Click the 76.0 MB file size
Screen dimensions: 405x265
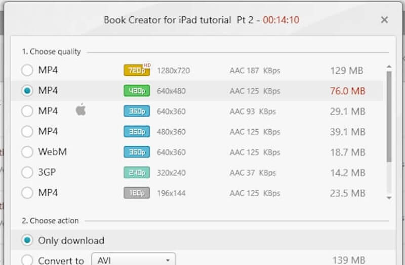(347, 91)
